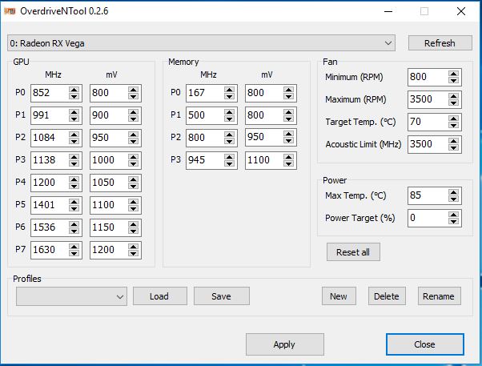Image resolution: width=482 pixels, height=366 pixels.
Task: Increase GPU P2 mV with up arrow
Action: (134, 135)
